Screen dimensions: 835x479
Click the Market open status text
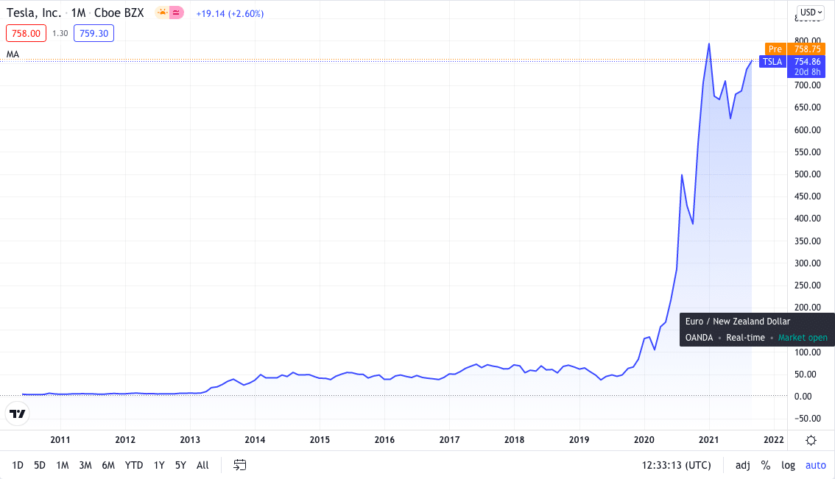tap(803, 338)
